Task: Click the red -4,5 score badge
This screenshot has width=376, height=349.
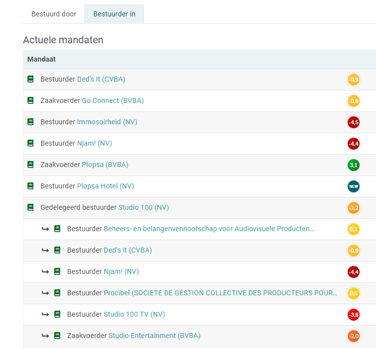Action: click(353, 122)
